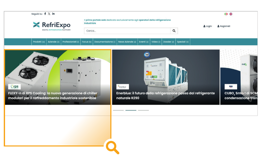Viewport: 269px width, 158px height.
Task: Open the CUBO2 Smart di SCM article title
Action: pos(241,96)
